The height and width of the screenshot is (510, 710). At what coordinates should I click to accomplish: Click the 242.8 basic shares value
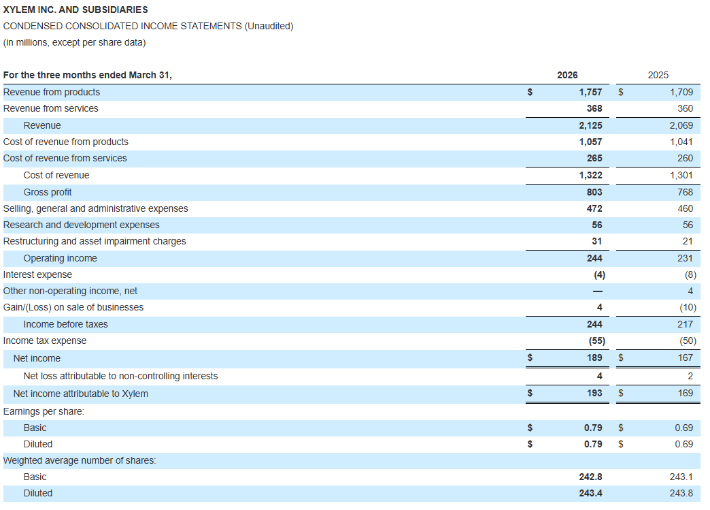[590, 477]
